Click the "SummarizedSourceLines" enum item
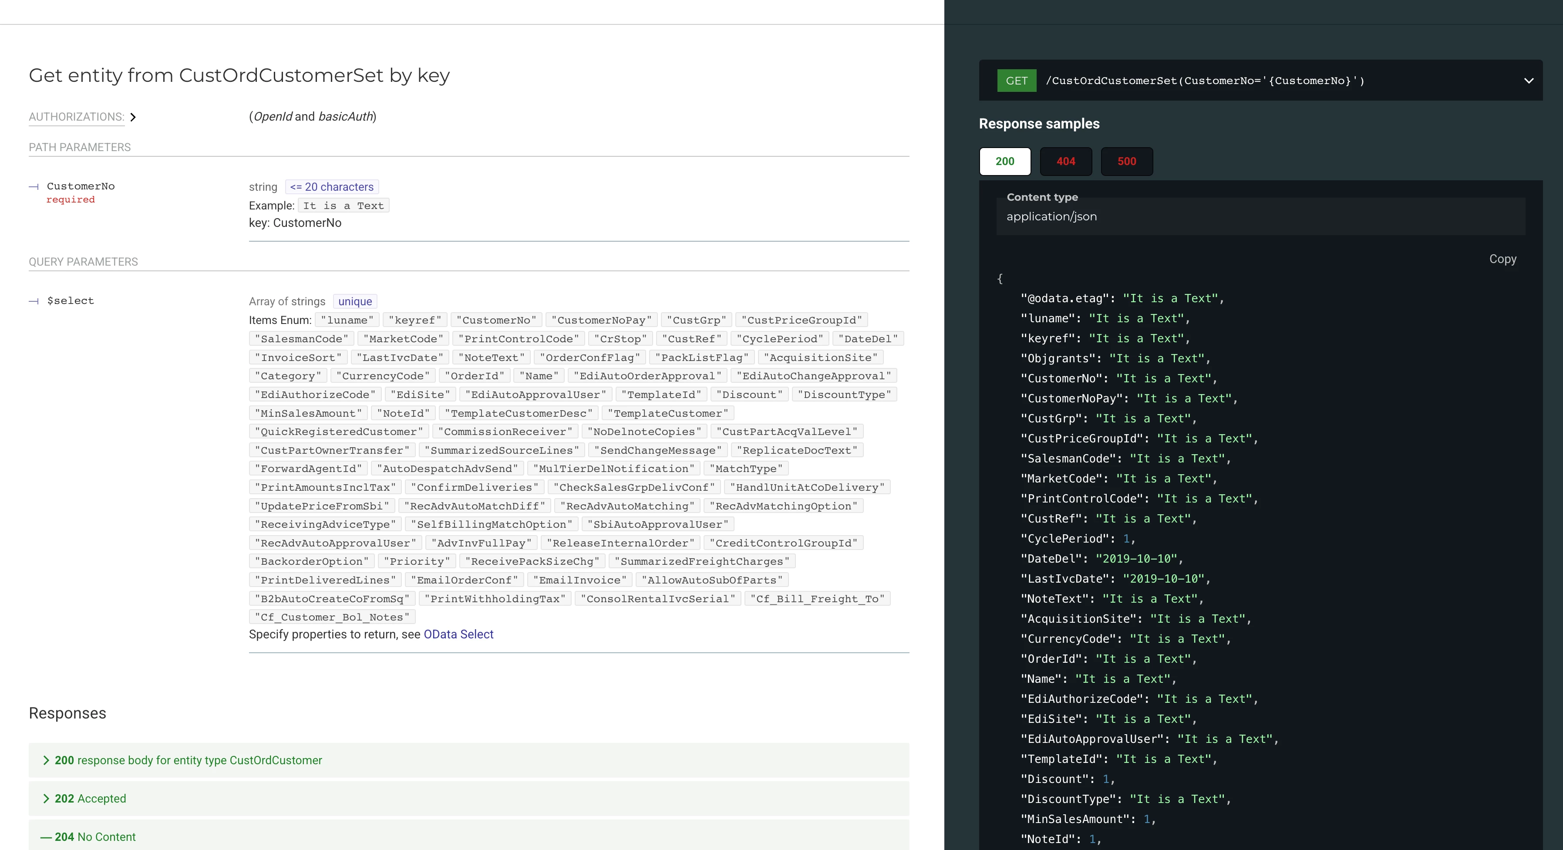 point(501,450)
